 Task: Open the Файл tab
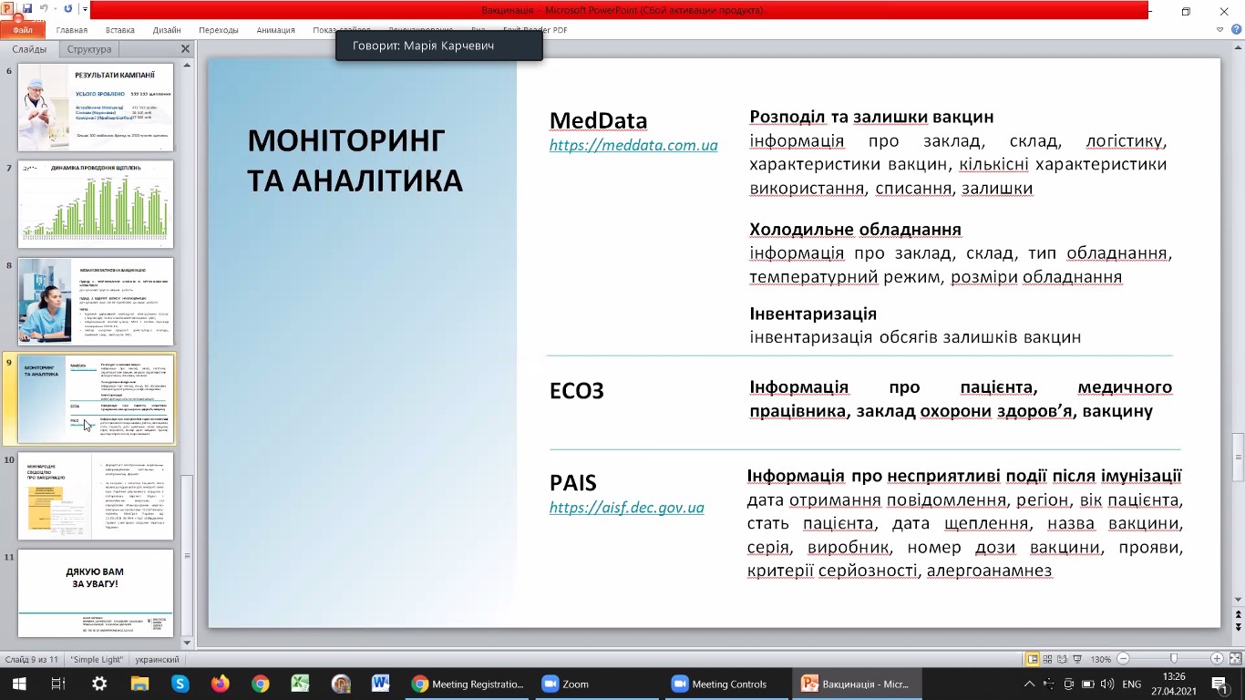point(22,30)
